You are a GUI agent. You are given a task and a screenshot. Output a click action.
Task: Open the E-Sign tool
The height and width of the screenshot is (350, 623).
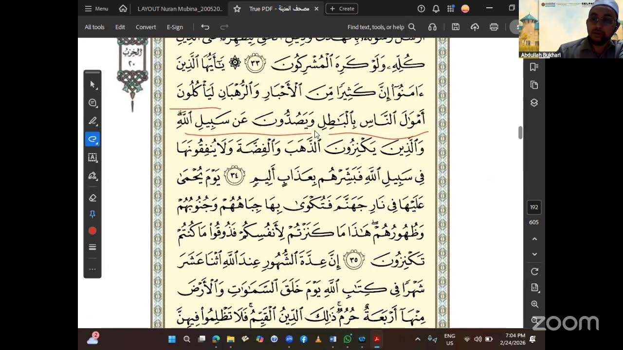(x=175, y=27)
